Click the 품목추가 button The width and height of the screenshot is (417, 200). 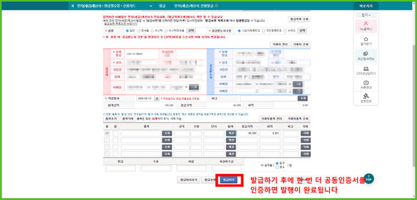click(110, 119)
